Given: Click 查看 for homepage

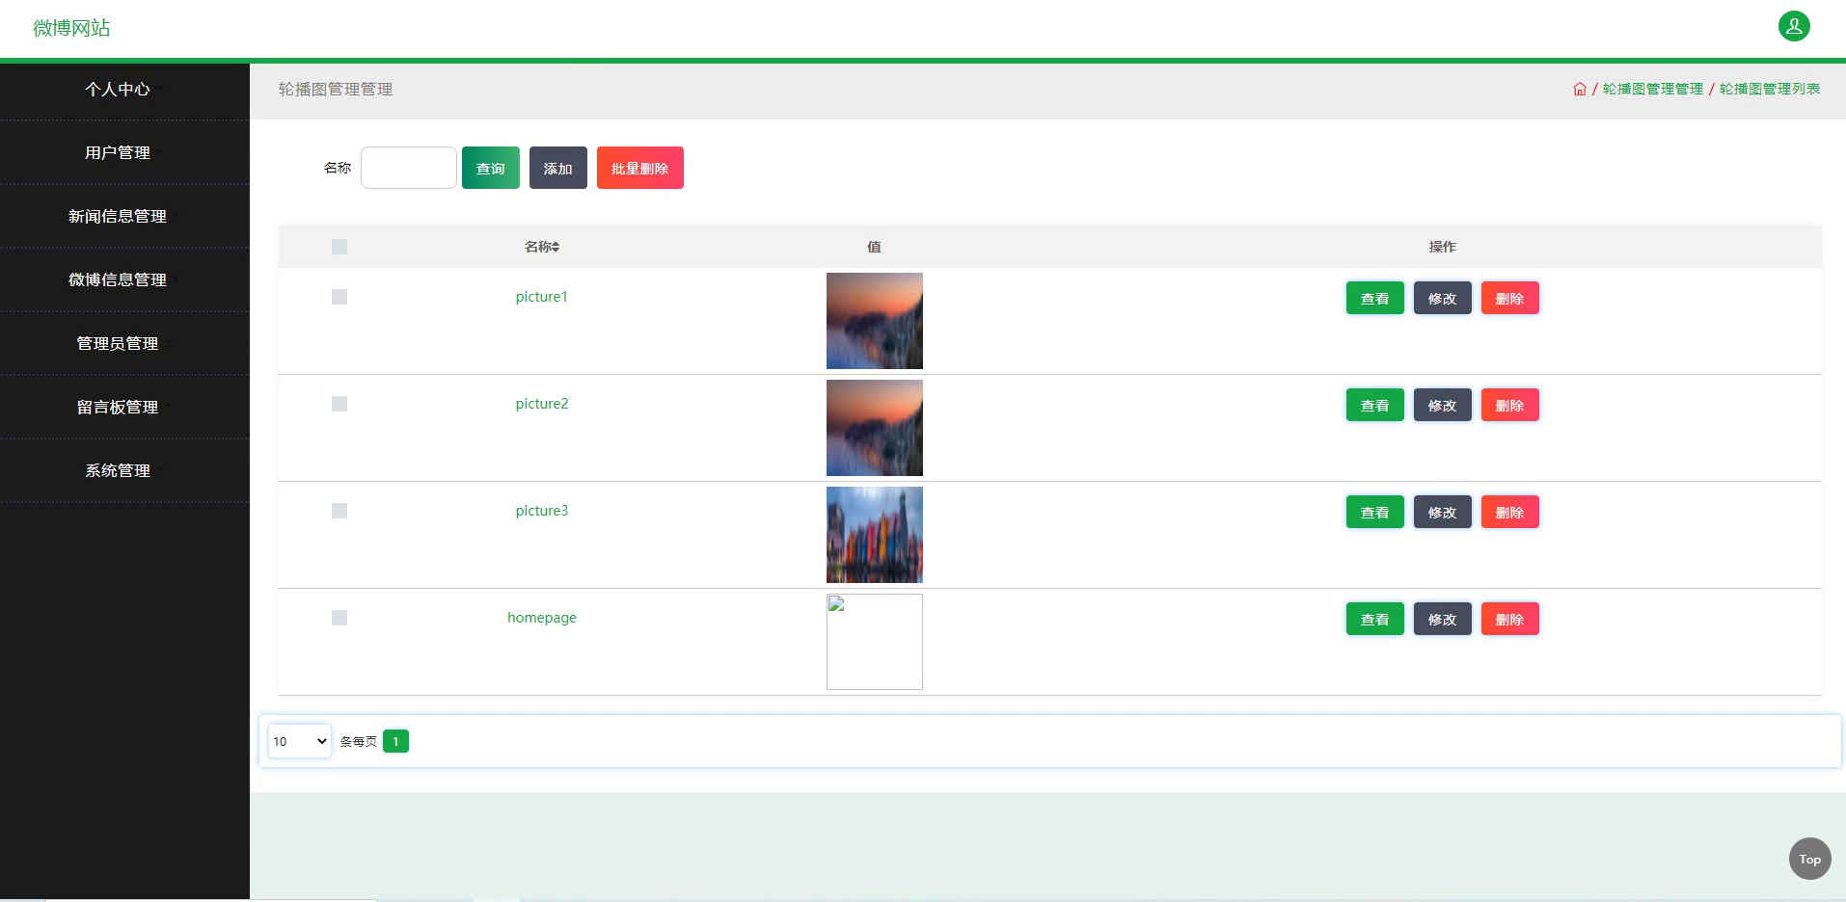Looking at the screenshot, I should [1375, 619].
